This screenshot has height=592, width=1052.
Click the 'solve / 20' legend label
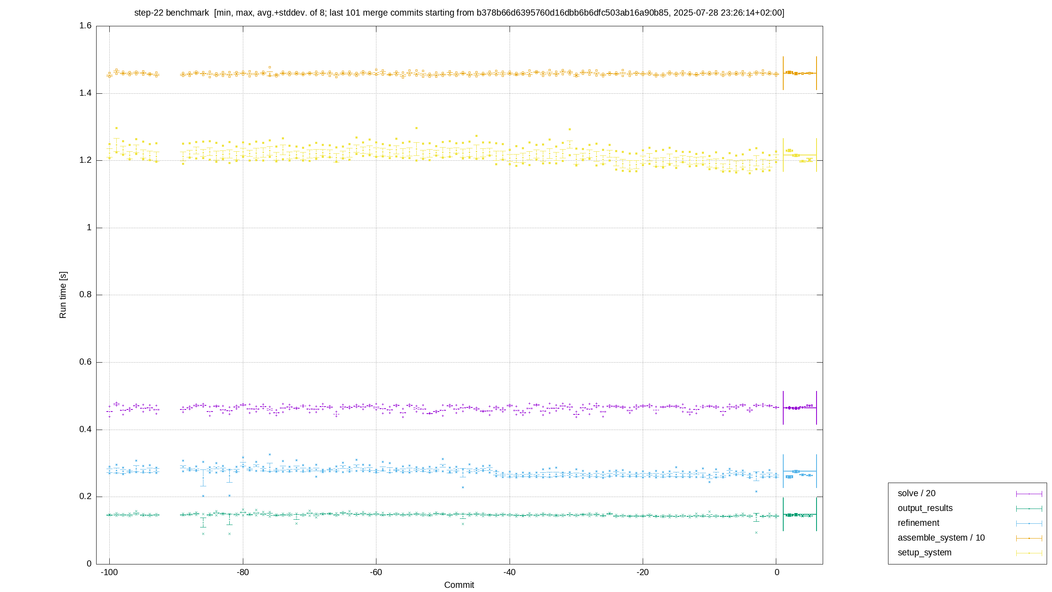pos(916,493)
